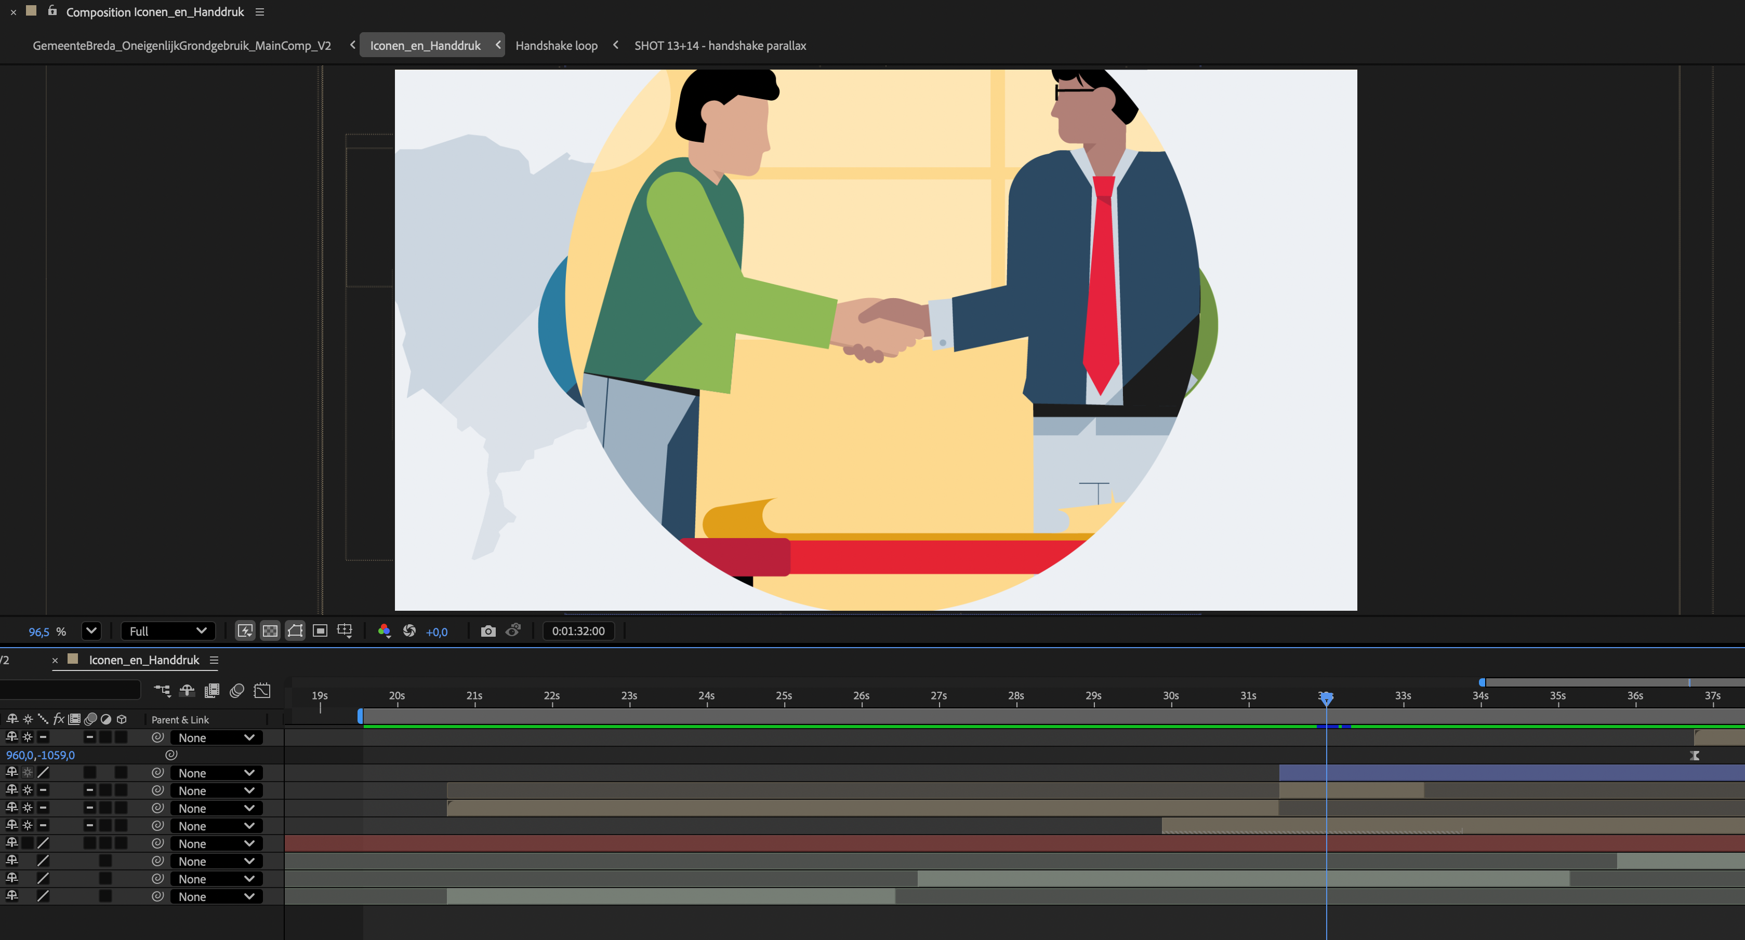Toggle Fast Previews button

click(x=245, y=631)
